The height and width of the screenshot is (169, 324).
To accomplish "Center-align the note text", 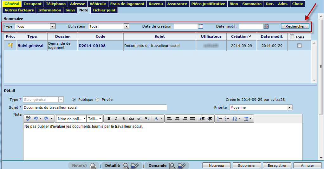I will (x=177, y=119).
